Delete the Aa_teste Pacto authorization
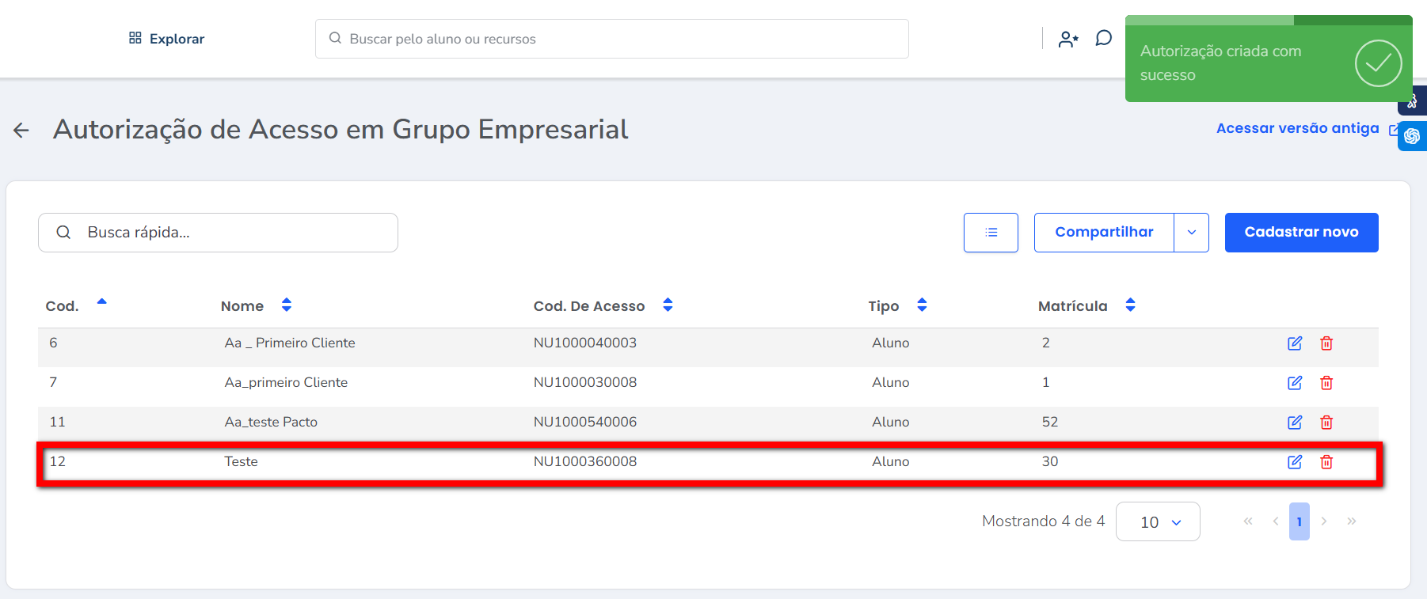This screenshot has width=1427, height=599. tap(1326, 423)
